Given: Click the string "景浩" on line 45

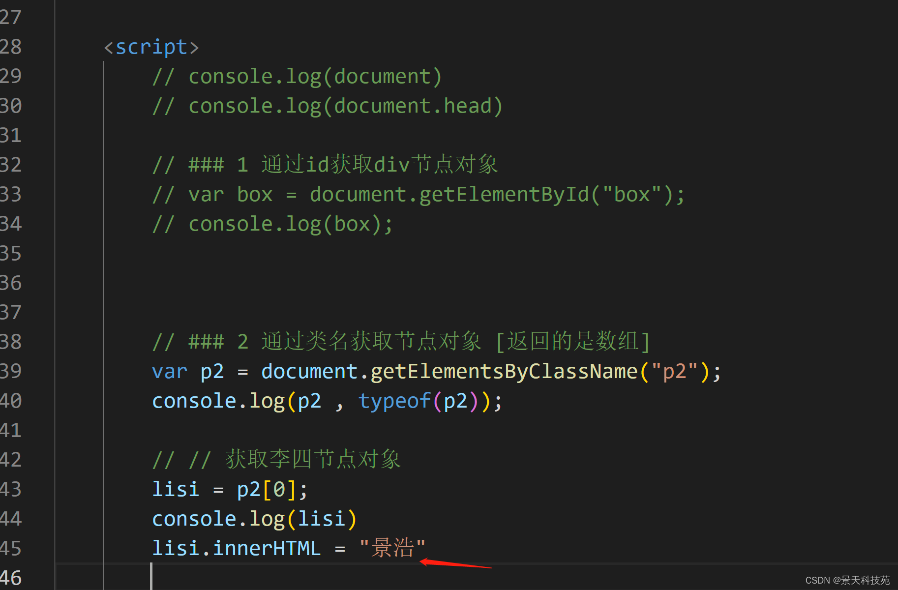Looking at the screenshot, I should click(392, 548).
